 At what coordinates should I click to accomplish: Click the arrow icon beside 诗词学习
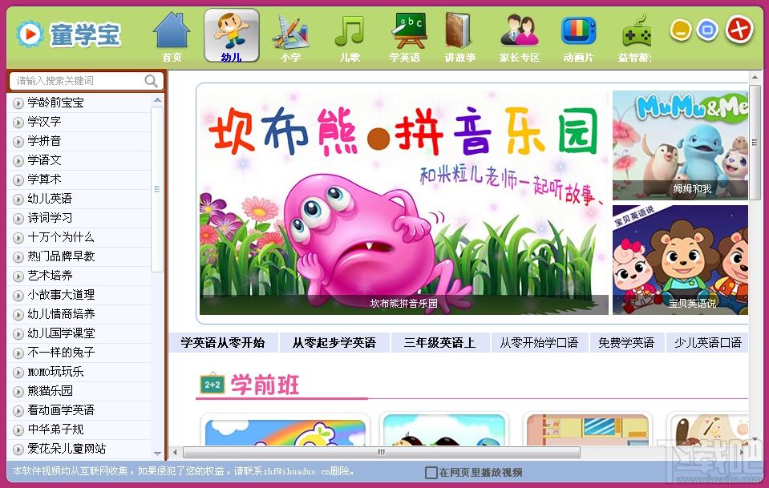[x=18, y=219]
